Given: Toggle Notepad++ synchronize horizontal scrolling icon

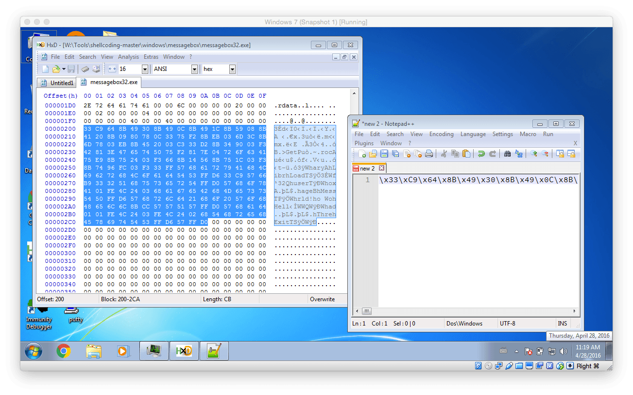Looking at the screenshot, I should point(571,154).
